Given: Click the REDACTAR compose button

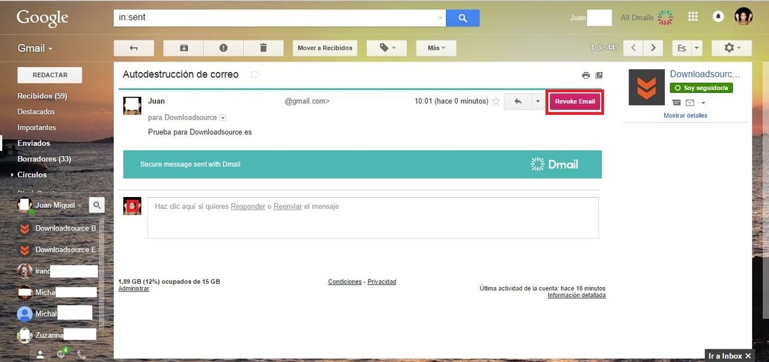Looking at the screenshot, I should pos(50,75).
